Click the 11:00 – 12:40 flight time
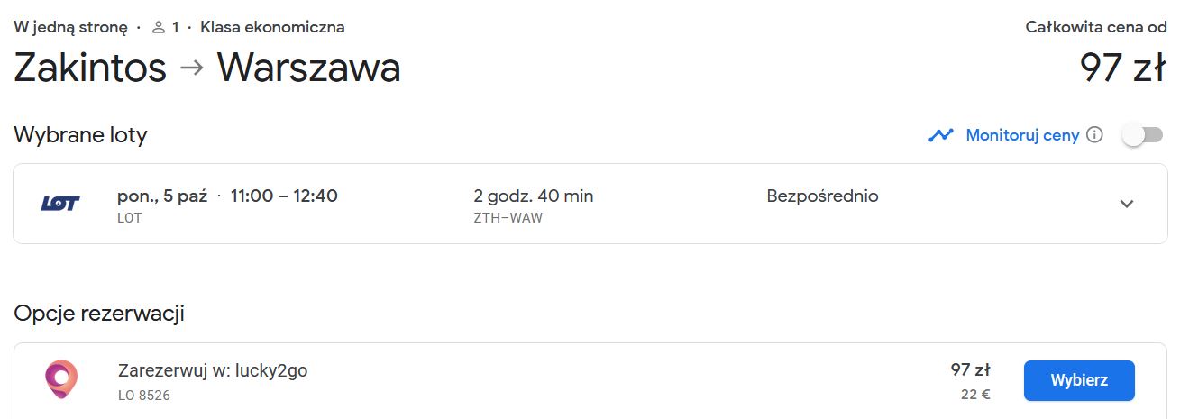The width and height of the screenshot is (1180, 419). [284, 196]
